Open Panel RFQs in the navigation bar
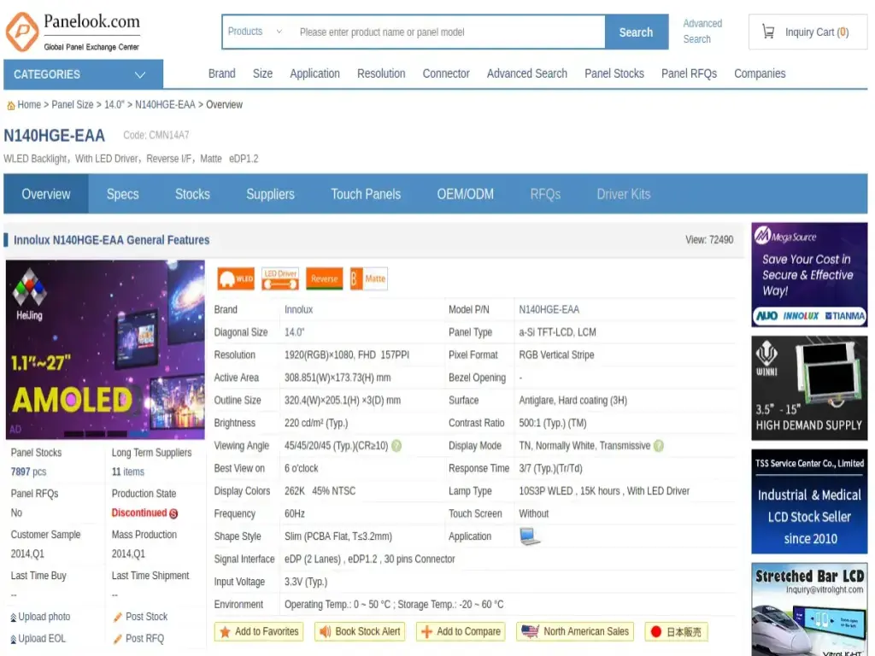 (x=689, y=73)
